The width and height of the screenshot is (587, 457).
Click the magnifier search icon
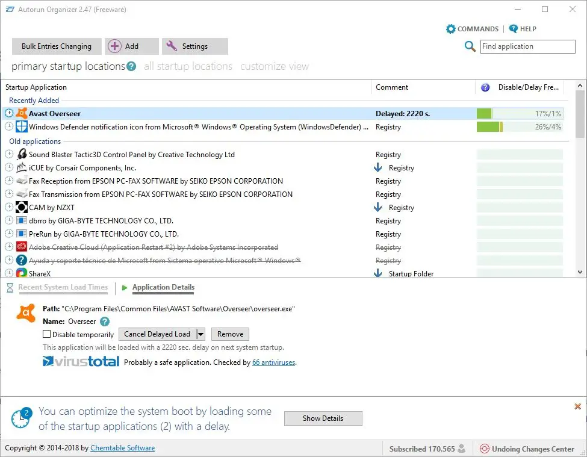(470, 46)
